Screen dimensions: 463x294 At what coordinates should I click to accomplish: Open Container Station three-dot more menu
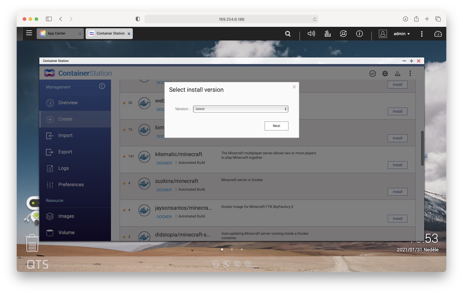[x=410, y=73]
